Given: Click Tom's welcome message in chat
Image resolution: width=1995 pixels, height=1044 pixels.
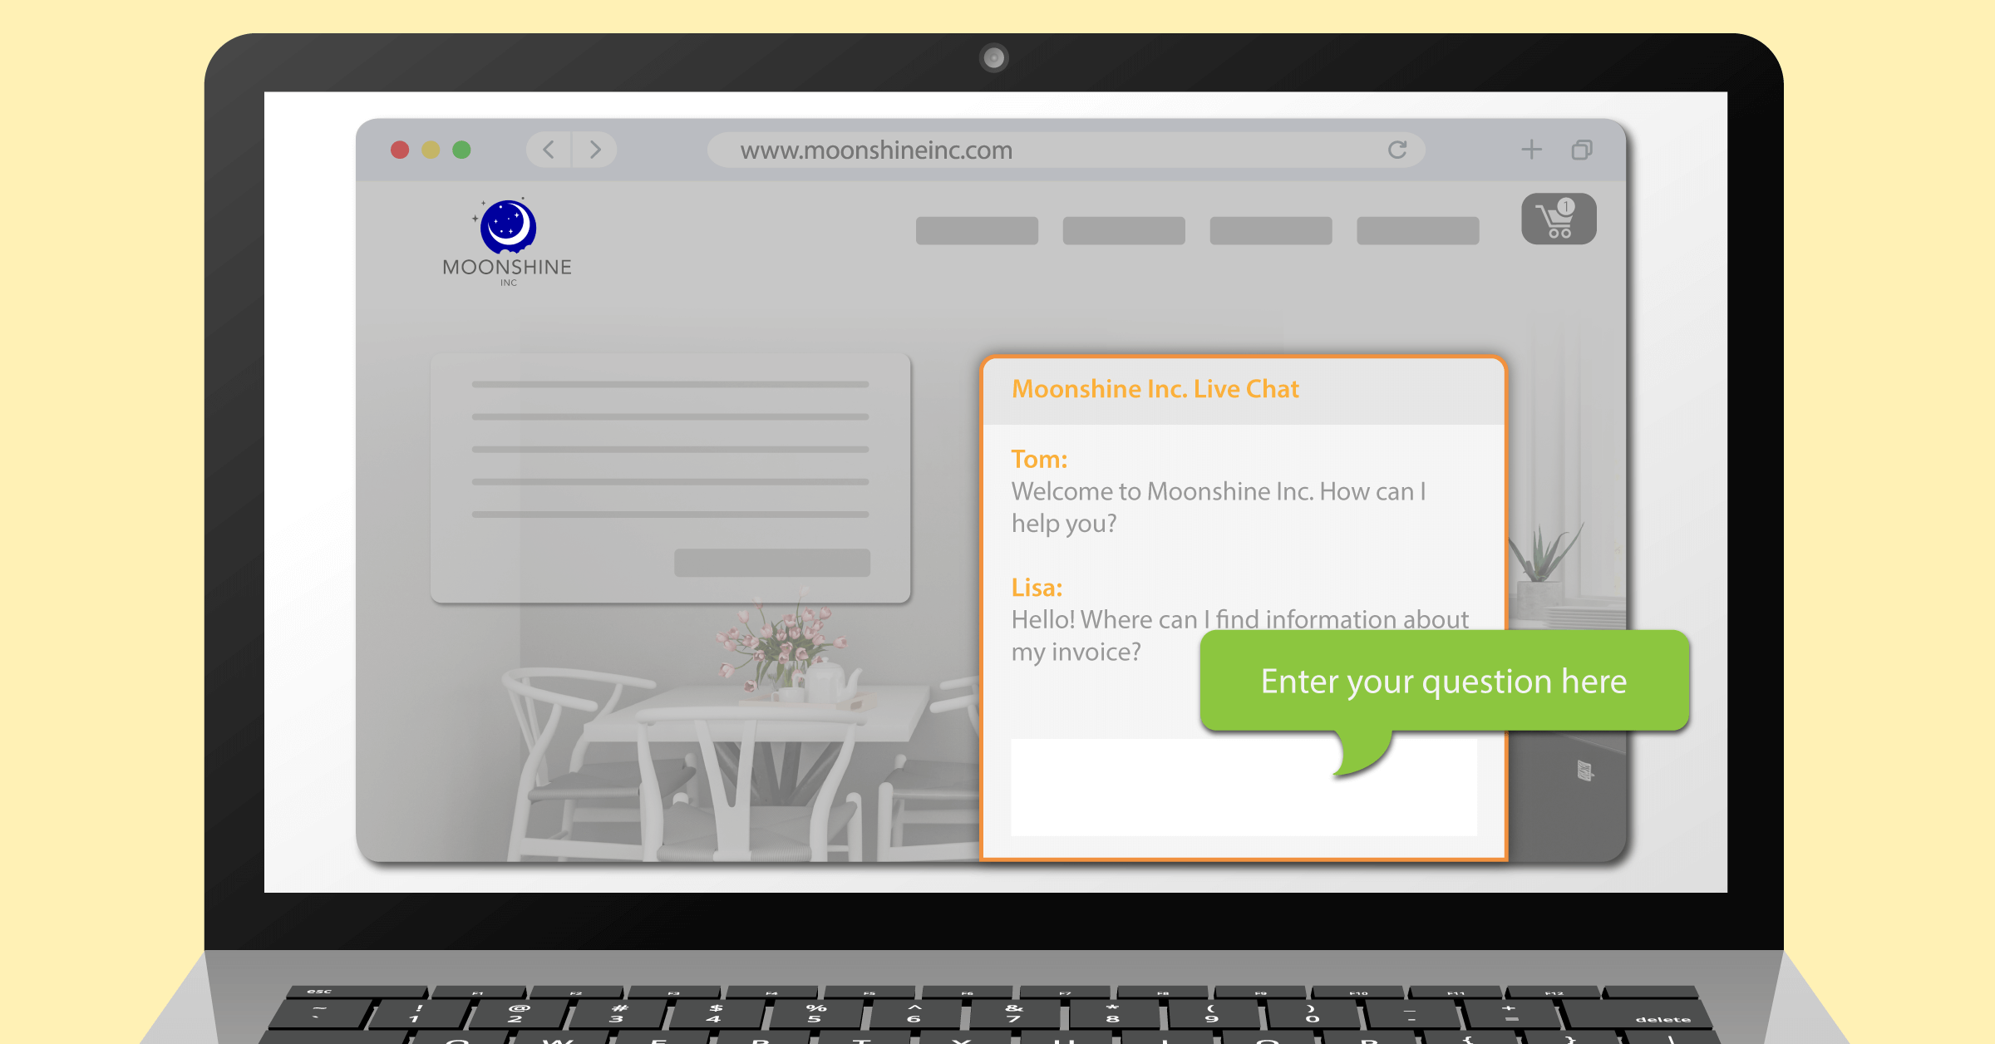Looking at the screenshot, I should pyautogui.click(x=1216, y=507).
